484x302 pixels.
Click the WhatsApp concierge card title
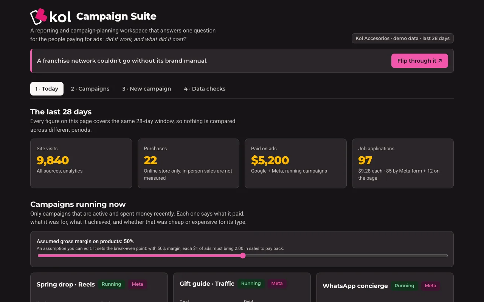click(355, 286)
